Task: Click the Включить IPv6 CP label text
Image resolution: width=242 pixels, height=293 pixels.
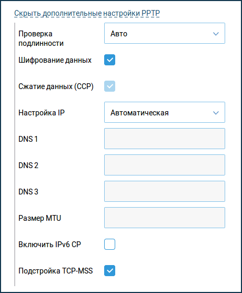Action: (49, 245)
